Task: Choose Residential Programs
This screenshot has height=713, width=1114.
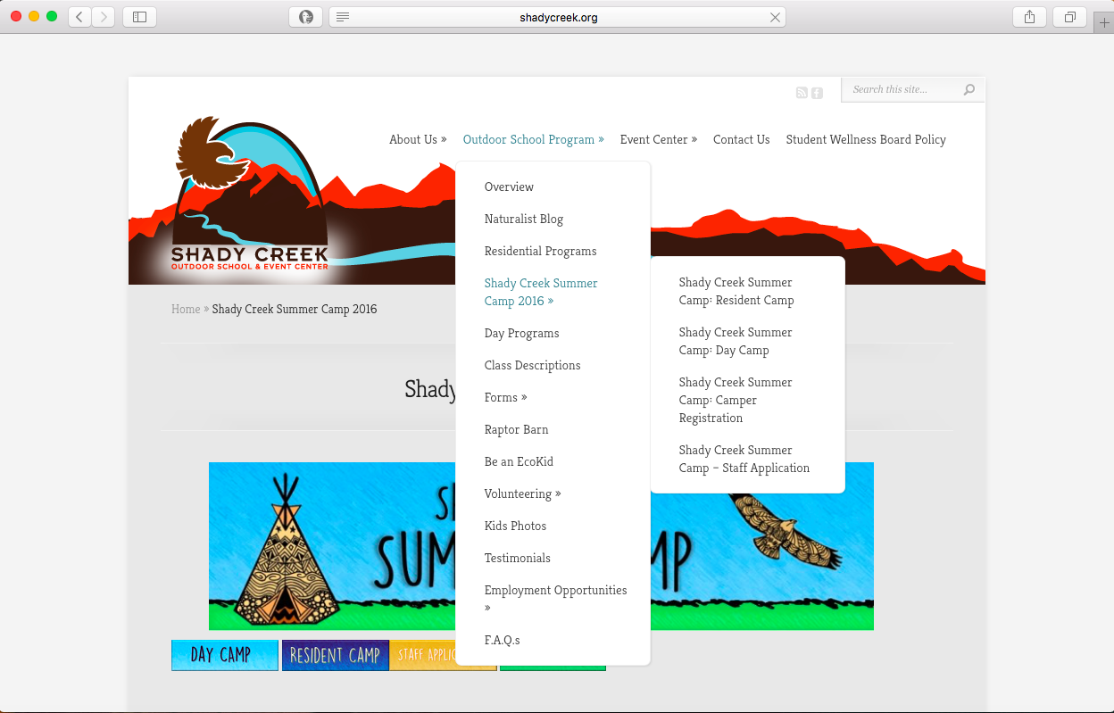Action: 540,251
